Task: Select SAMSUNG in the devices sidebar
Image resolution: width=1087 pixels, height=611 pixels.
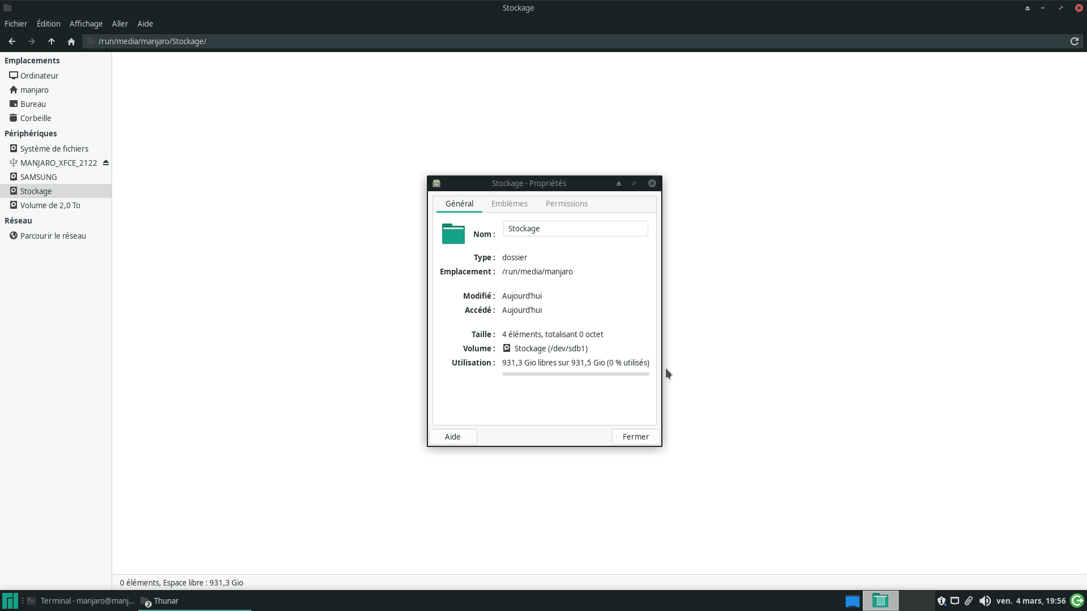Action: click(38, 177)
